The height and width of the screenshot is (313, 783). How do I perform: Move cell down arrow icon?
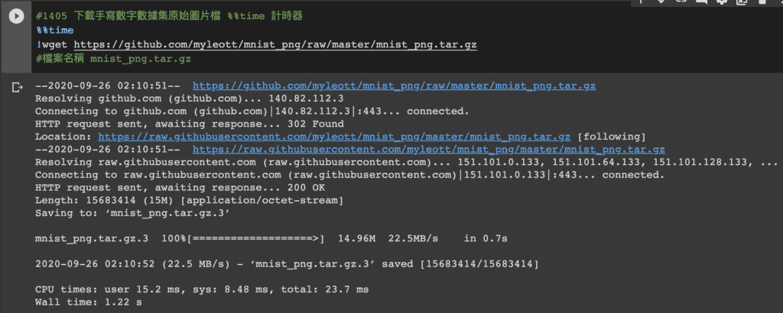(661, 2)
